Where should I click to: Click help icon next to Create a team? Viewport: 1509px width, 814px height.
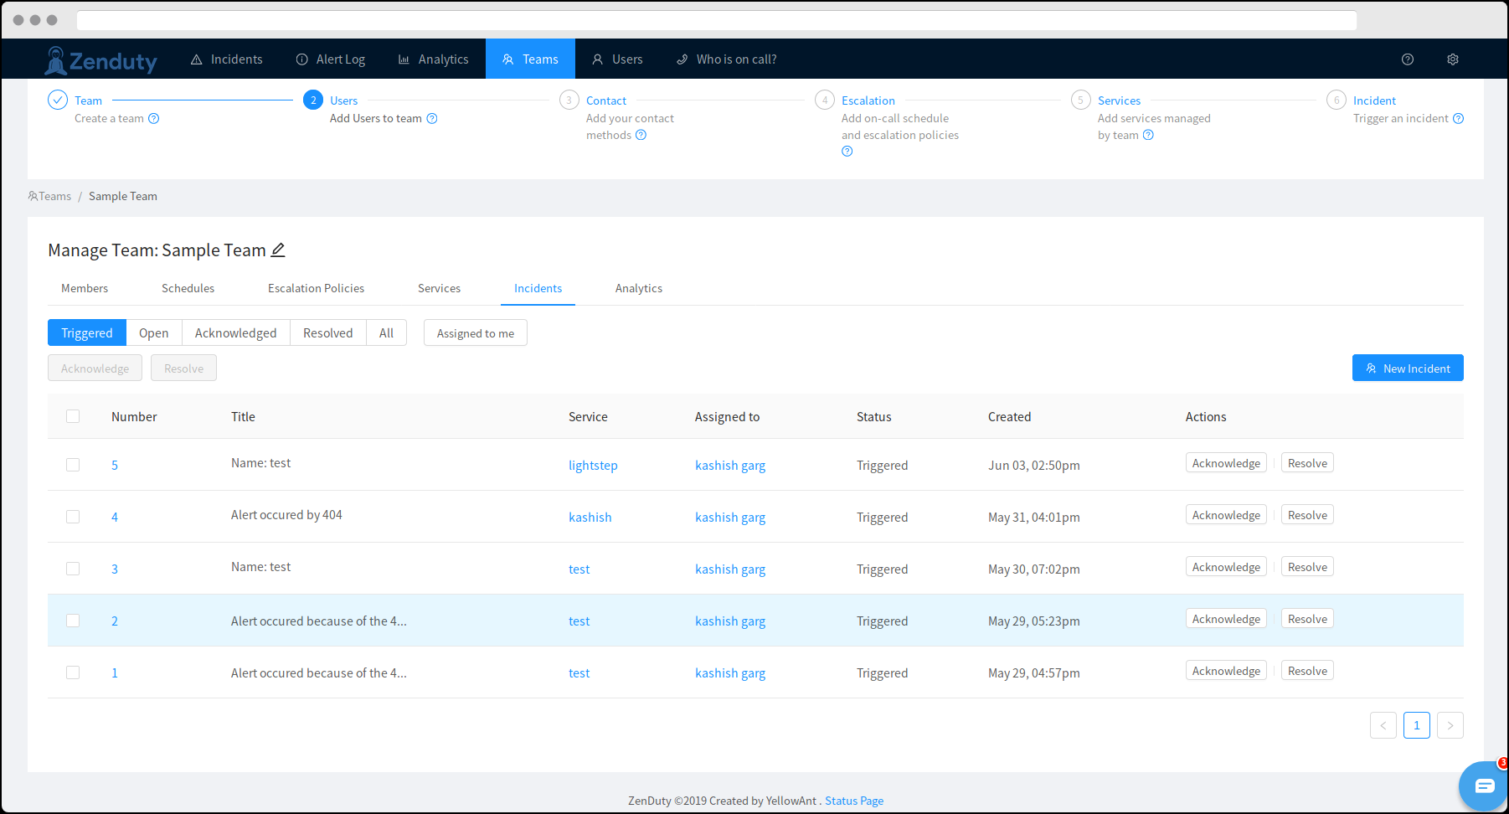[x=154, y=119]
